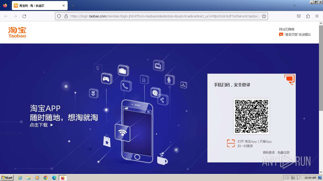The height and width of the screenshot is (181, 323).
Task: Open 免费注册 free registration link
Action: click(x=283, y=153)
